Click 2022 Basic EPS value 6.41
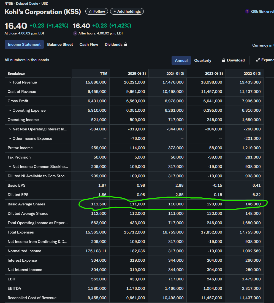 pyautogui.click(x=256, y=185)
